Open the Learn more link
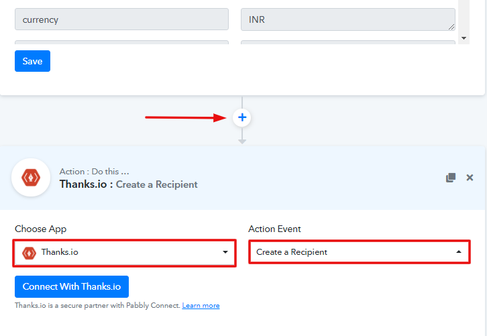Image resolution: width=487 pixels, height=336 pixels. pyautogui.click(x=201, y=306)
